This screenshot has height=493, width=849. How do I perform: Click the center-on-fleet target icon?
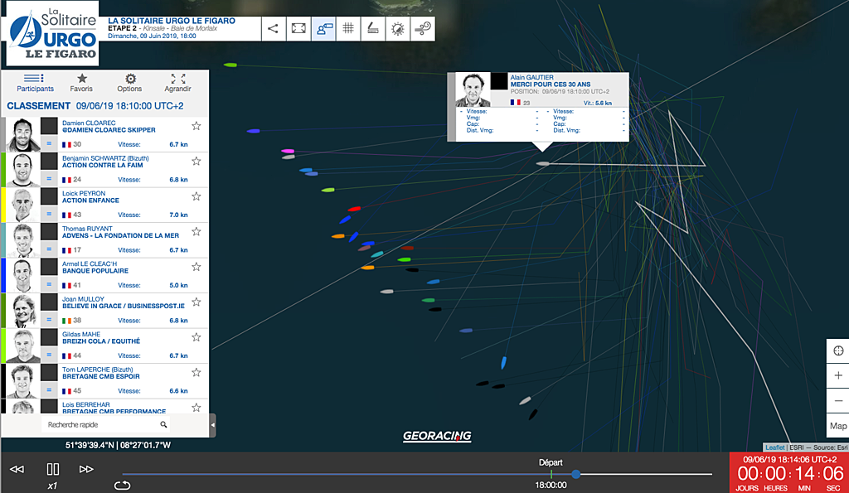838,350
